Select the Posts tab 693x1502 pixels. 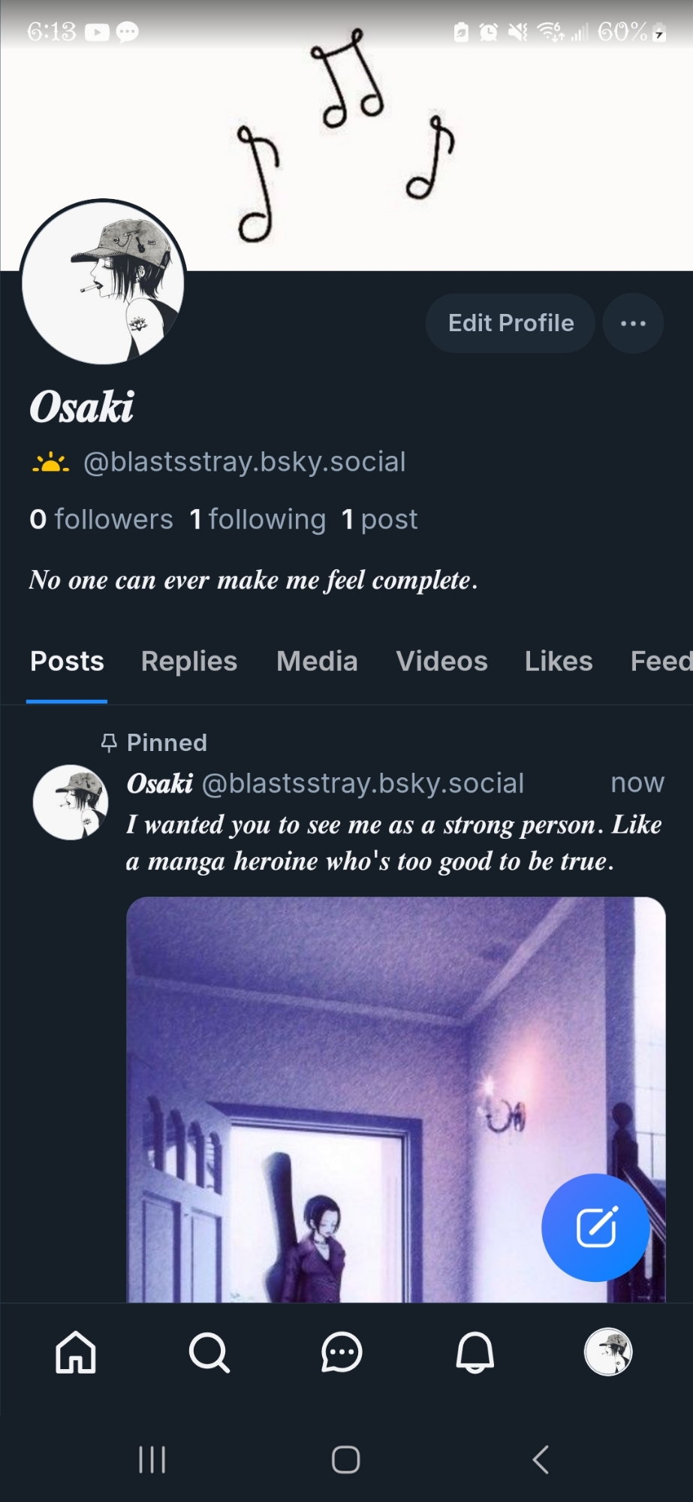point(67,662)
